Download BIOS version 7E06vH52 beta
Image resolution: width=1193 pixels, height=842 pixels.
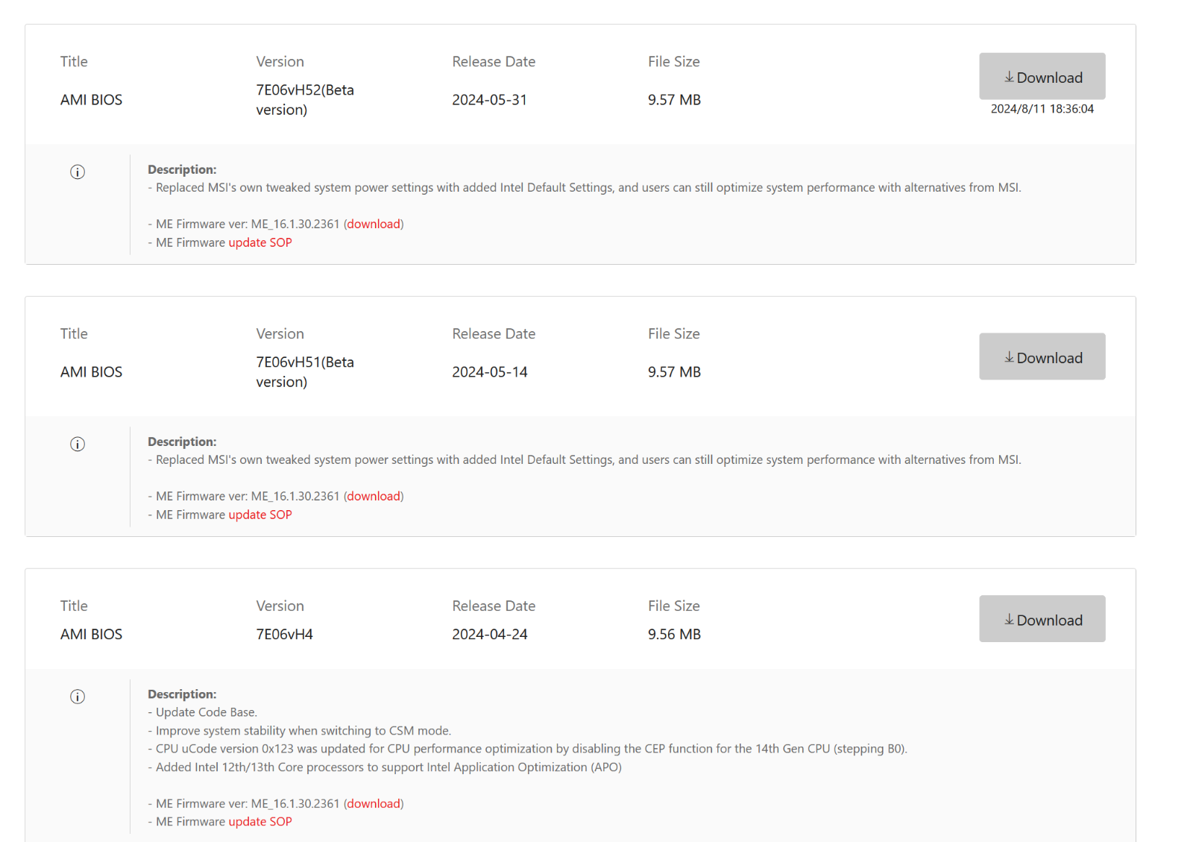tap(1042, 76)
